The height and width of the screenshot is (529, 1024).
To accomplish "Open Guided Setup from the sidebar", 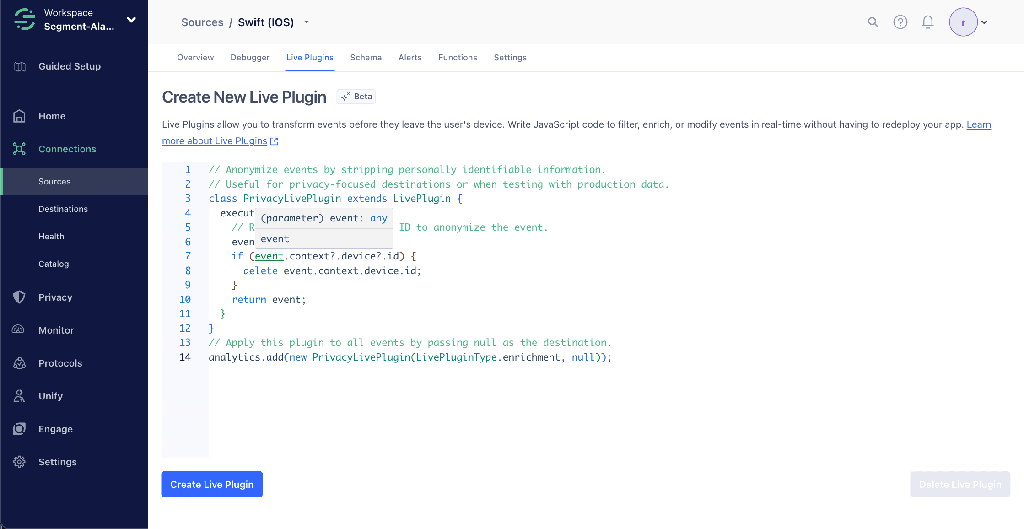I will coord(20,66).
